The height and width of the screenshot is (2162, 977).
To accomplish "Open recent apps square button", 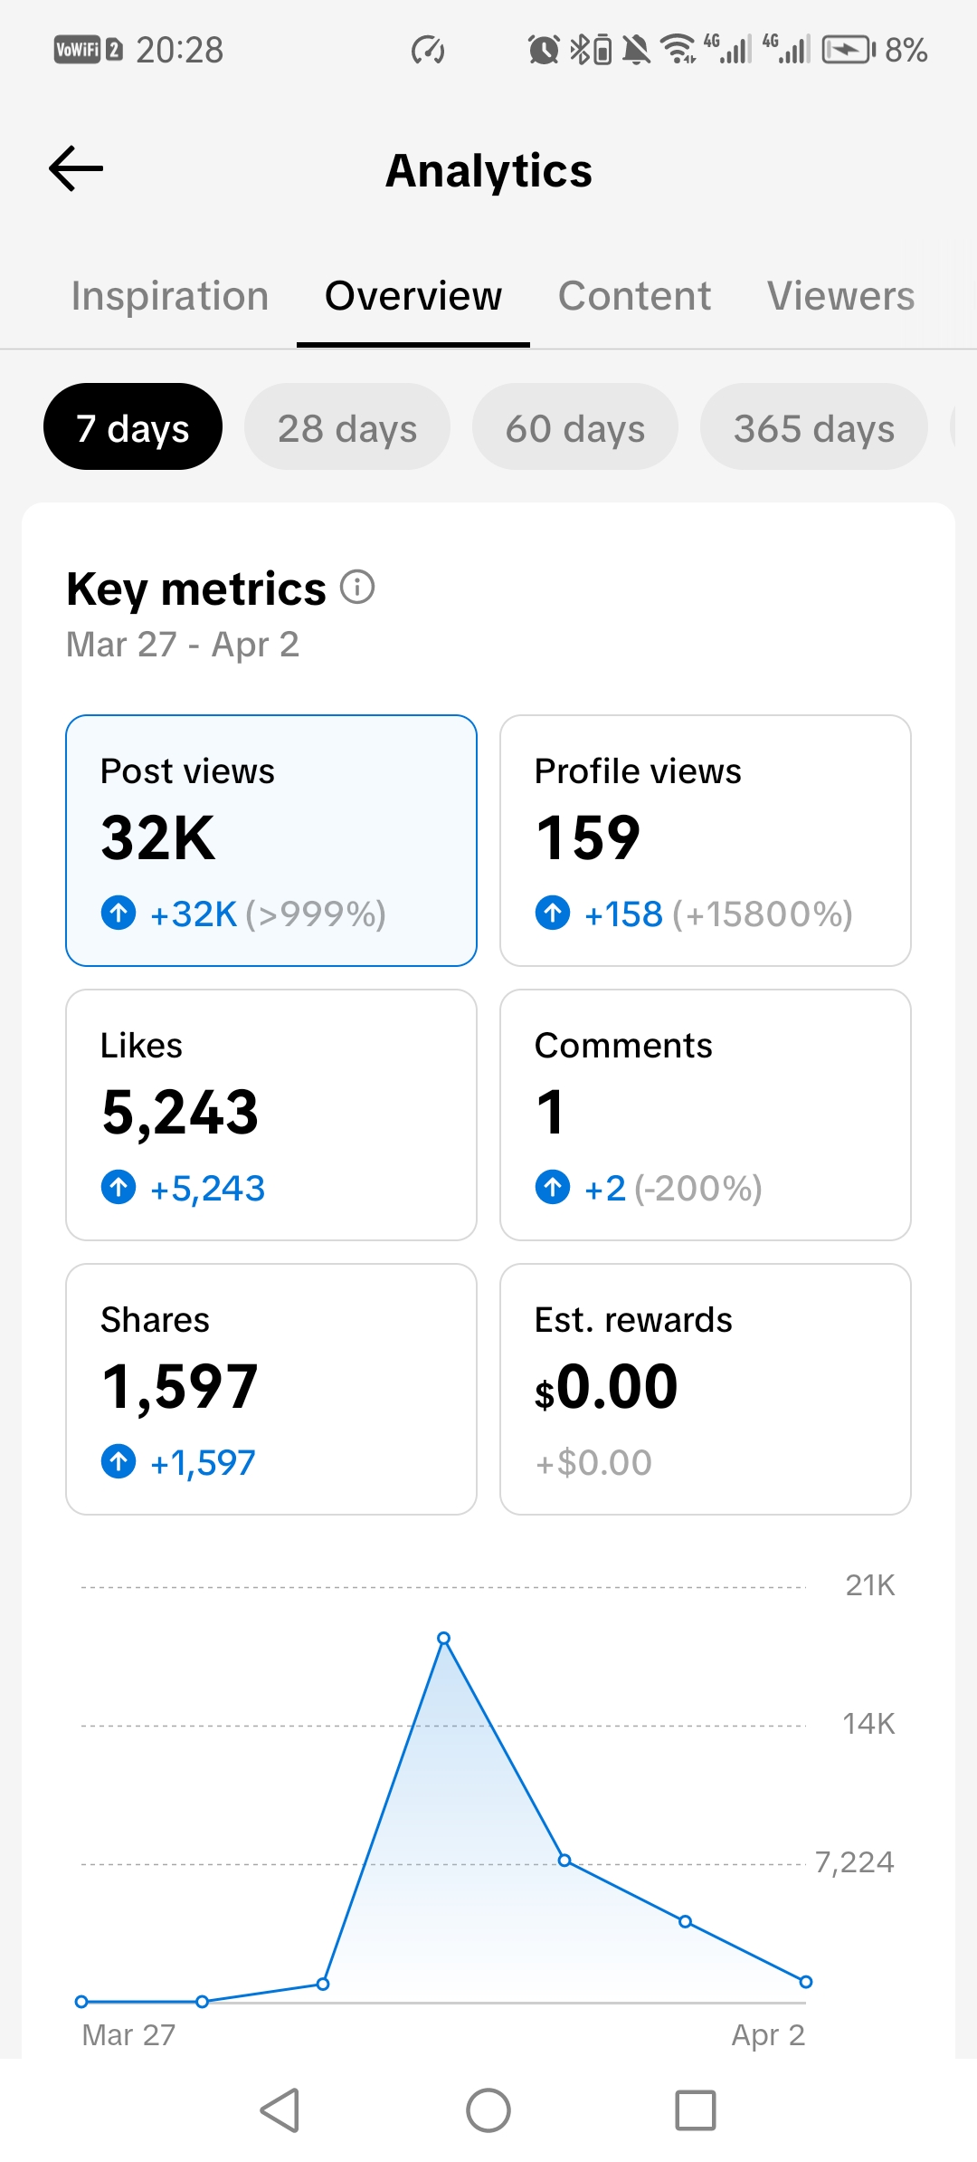I will point(695,2110).
